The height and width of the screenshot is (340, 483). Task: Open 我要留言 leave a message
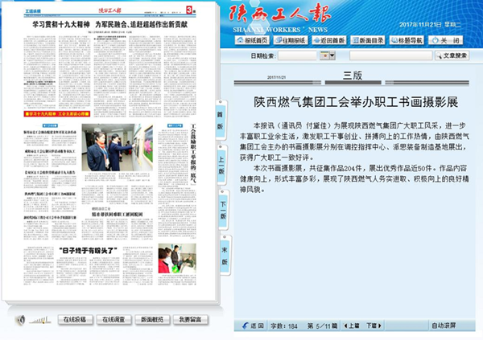(190, 320)
